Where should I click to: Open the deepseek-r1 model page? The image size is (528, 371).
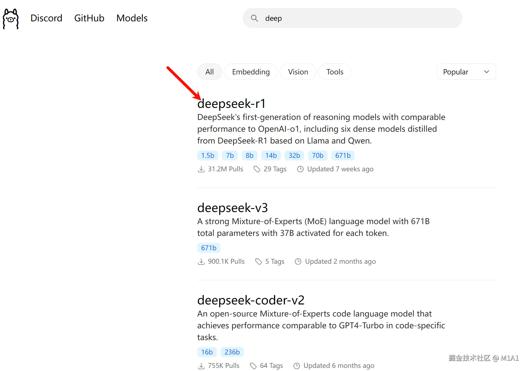[x=231, y=104]
